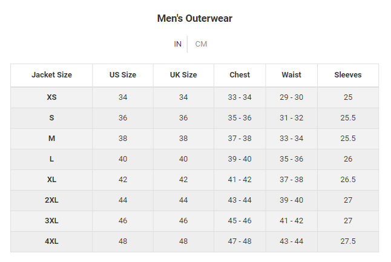
Task: Select the 3XL jacket size label
Action: click(51, 221)
